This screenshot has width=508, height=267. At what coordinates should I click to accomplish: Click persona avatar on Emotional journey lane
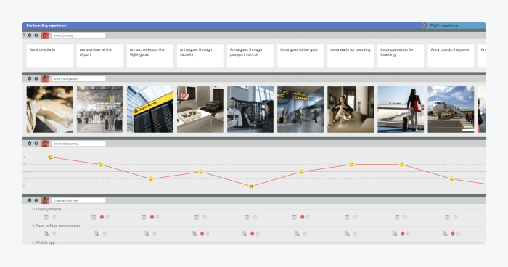45,143
